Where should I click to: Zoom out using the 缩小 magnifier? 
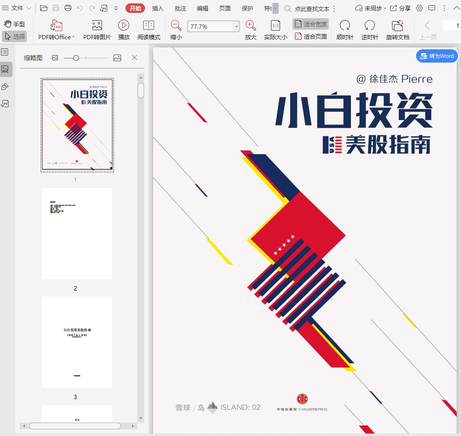click(x=176, y=26)
